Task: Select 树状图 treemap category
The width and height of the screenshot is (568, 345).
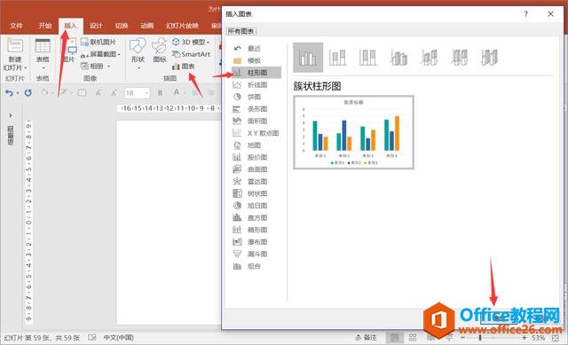Action: click(x=256, y=193)
